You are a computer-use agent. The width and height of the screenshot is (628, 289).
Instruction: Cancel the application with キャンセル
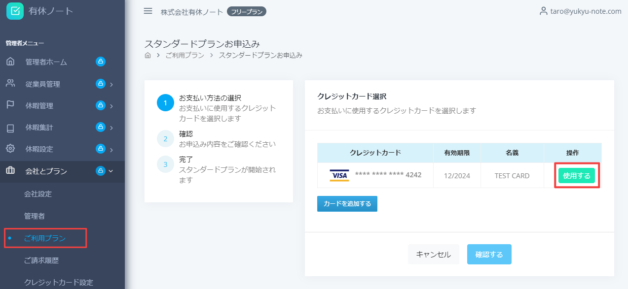pos(433,254)
